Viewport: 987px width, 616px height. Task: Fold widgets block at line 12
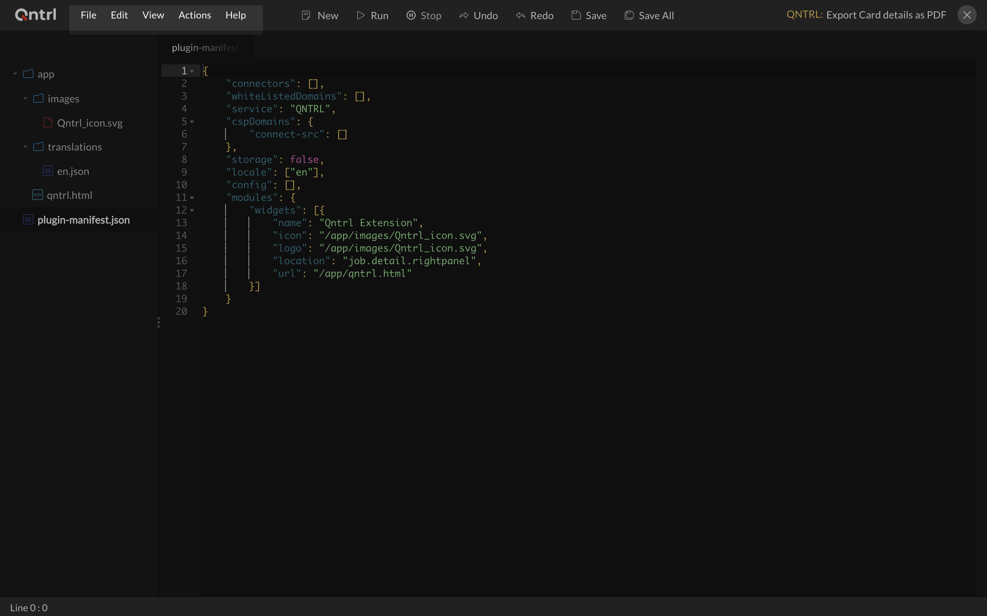(192, 210)
